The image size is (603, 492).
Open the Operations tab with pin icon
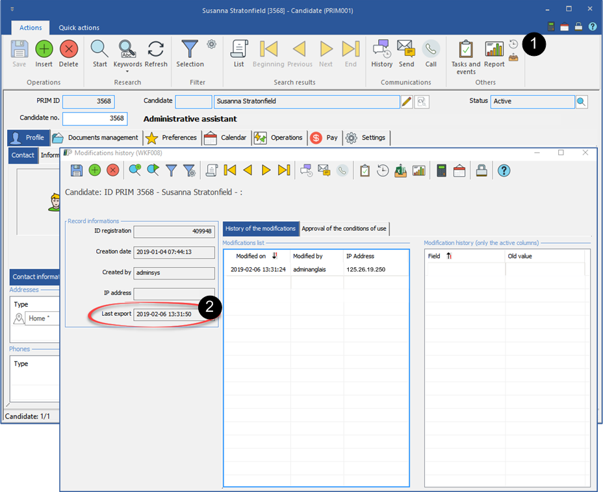tap(279, 138)
